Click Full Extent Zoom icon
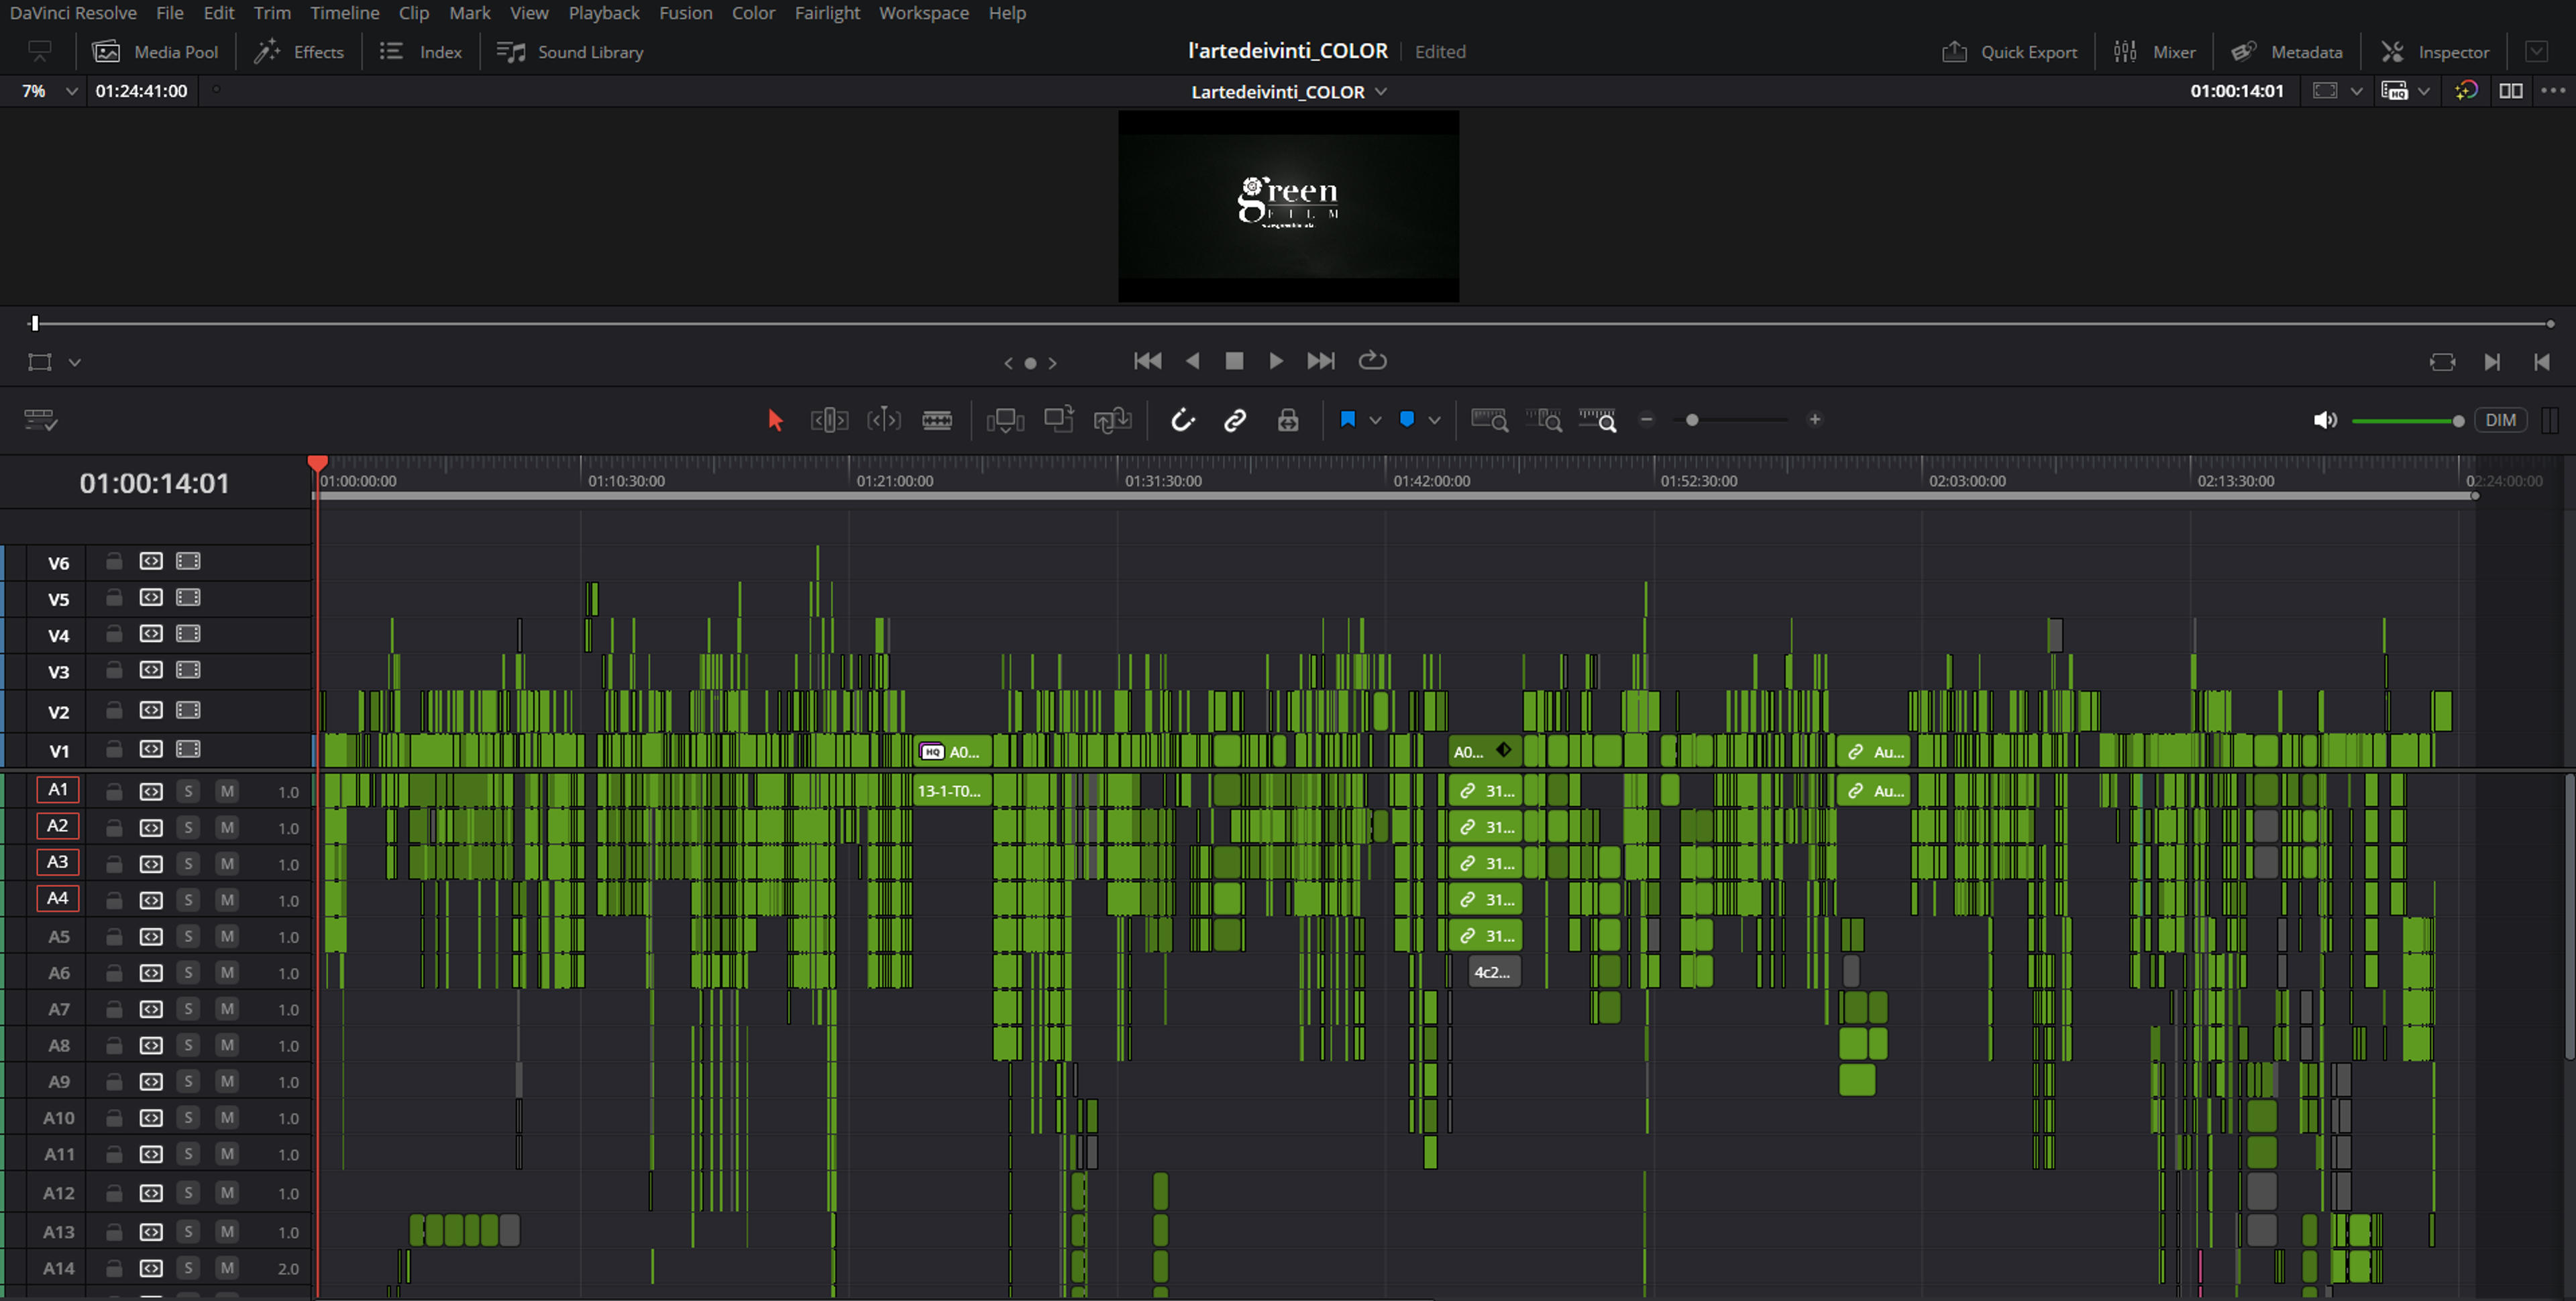2576x1301 pixels. point(1489,420)
